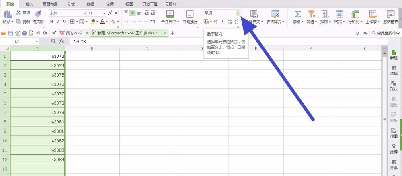Open the number format (常规) dropdown arrow

click(238, 13)
